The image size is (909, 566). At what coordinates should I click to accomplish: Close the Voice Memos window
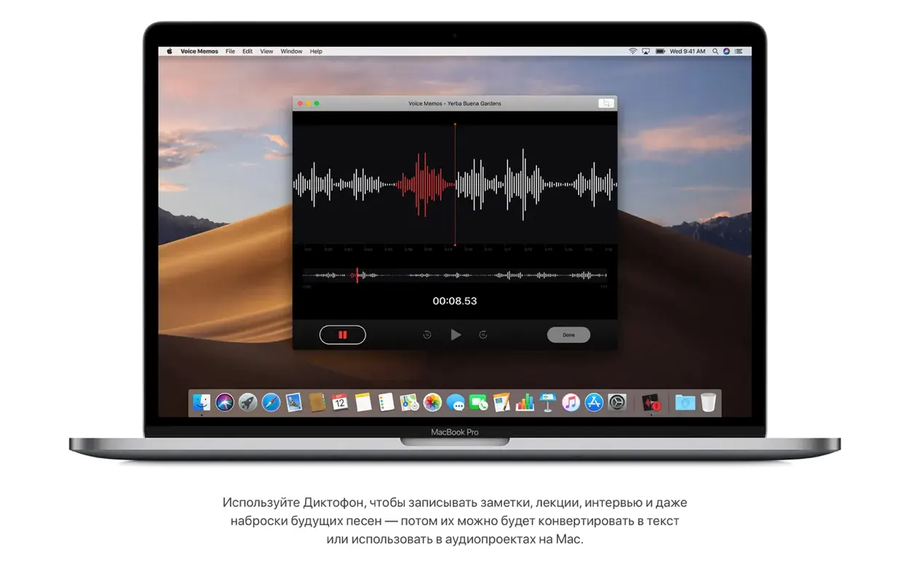300,103
